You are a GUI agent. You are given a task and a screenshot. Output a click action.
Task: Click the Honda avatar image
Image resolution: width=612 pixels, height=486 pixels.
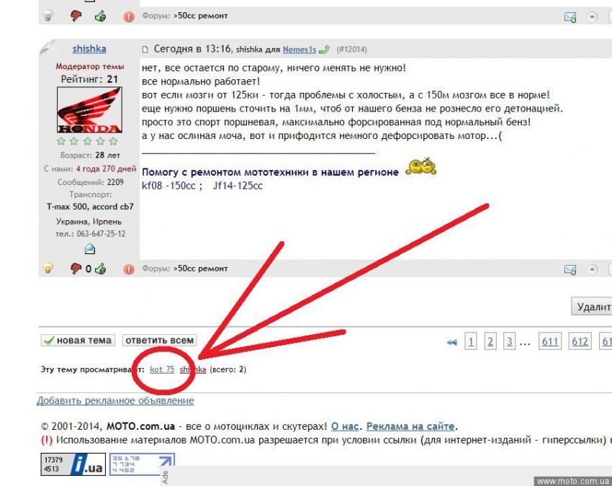[x=89, y=109]
